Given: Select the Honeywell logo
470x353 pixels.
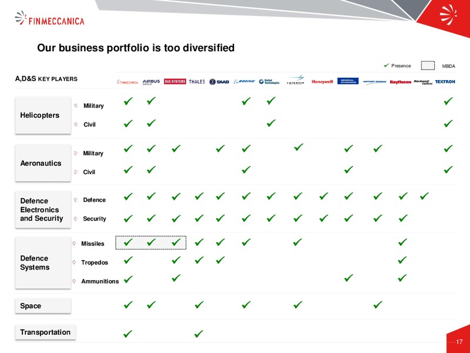Looking at the screenshot, I should click(322, 82).
